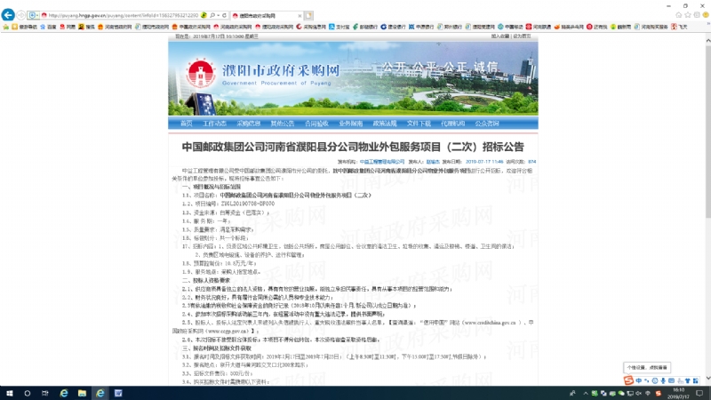The width and height of the screenshot is (711, 400).
Task: Open the 郑州银行 bookmark
Action: point(449,27)
